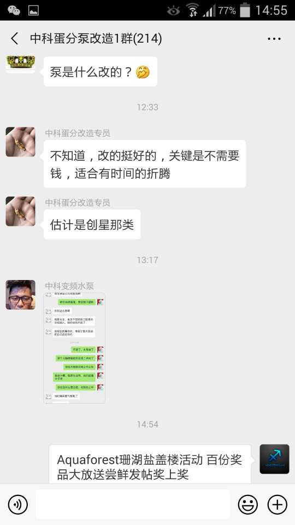The image size is (295, 525).
Task: Tap avatar beside 估计是创星那类 message
Action: tap(20, 211)
